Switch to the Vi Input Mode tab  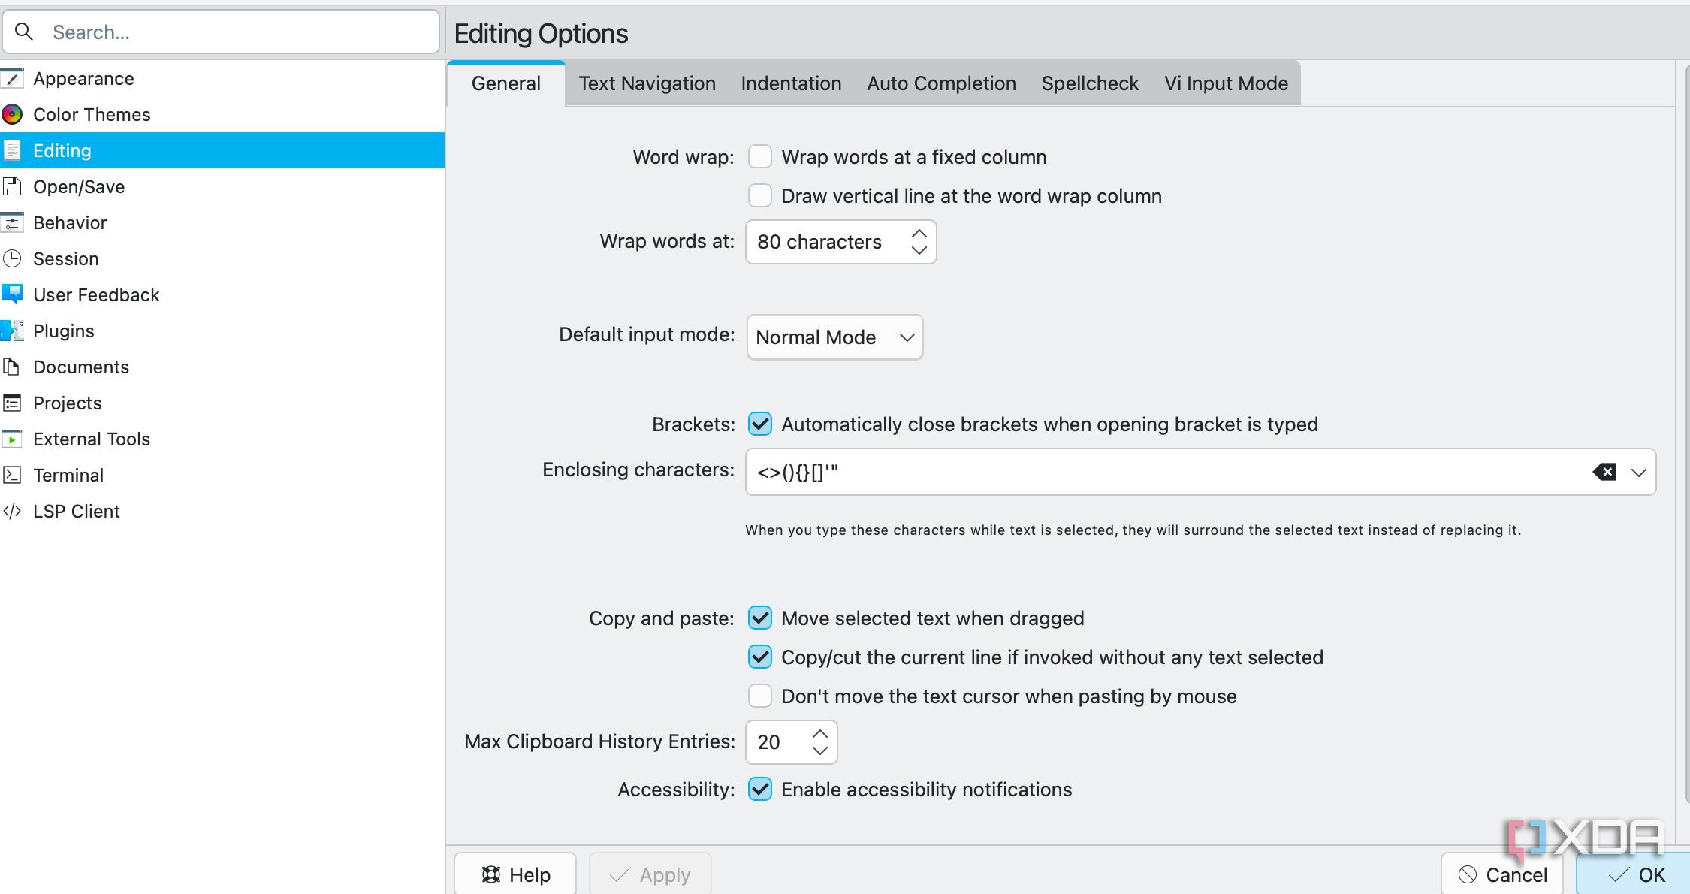pyautogui.click(x=1226, y=83)
